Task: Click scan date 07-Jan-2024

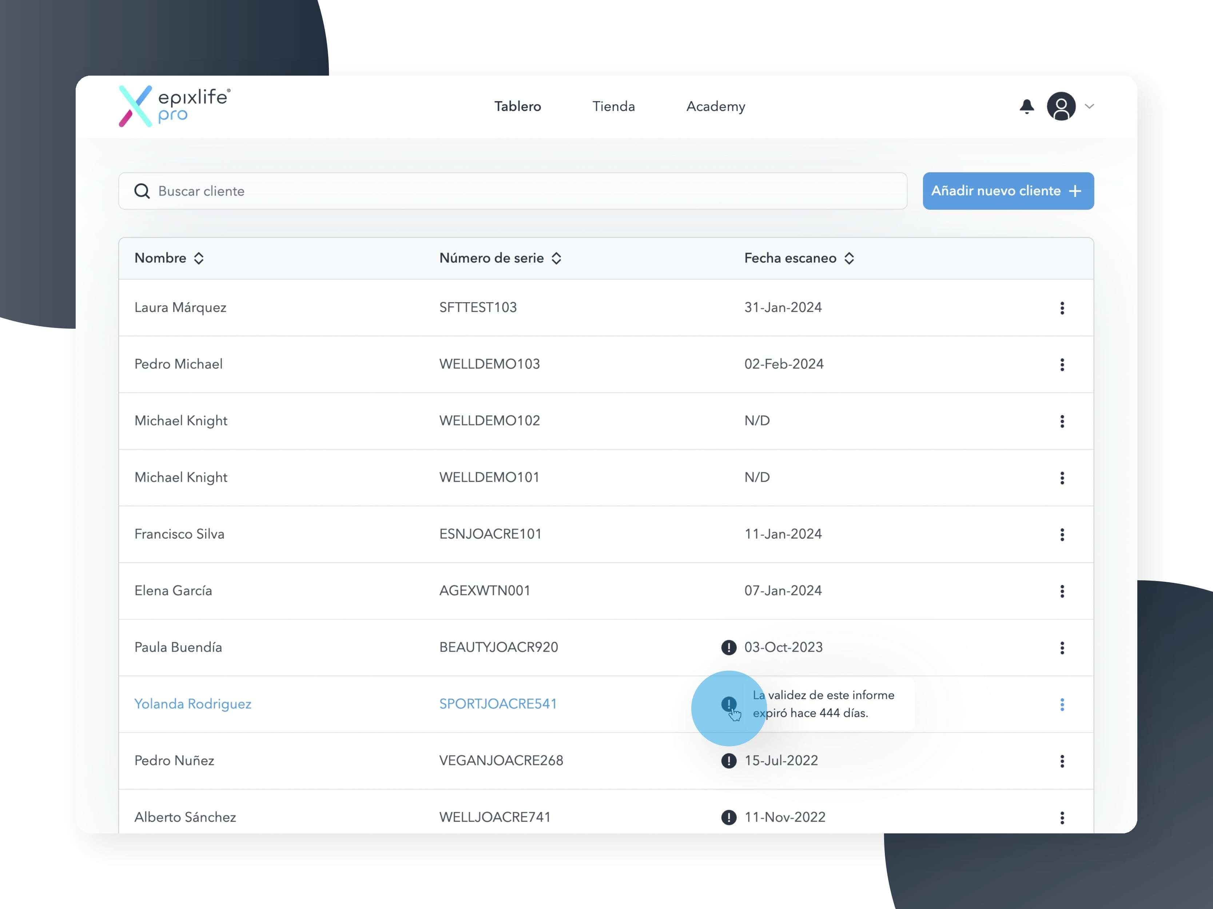Action: tap(783, 590)
